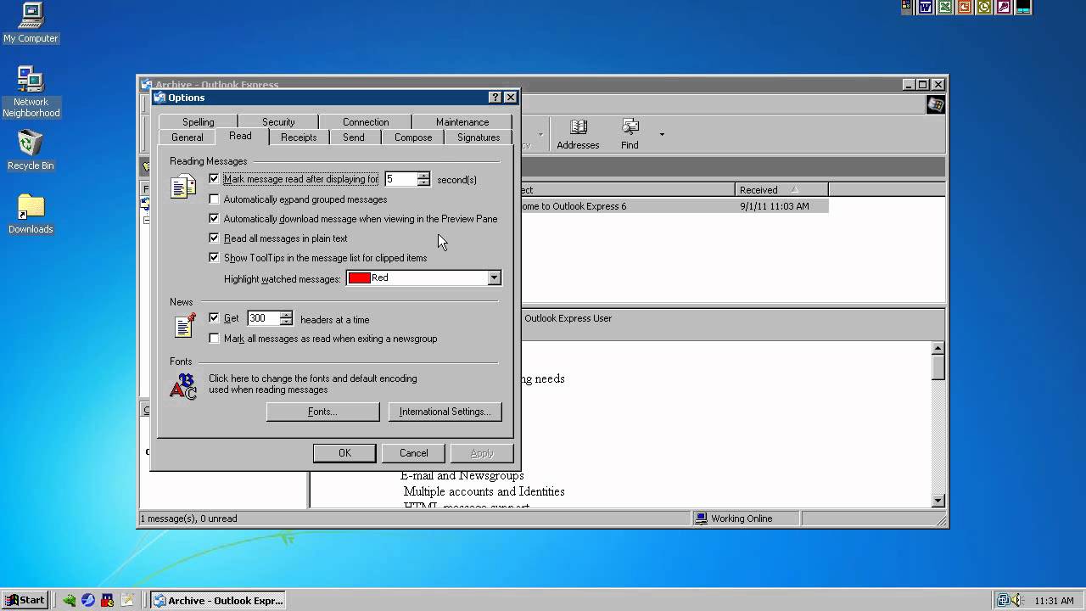This screenshot has height=611, width=1086.
Task: Increase seconds value with up arrow
Action: coord(423,176)
